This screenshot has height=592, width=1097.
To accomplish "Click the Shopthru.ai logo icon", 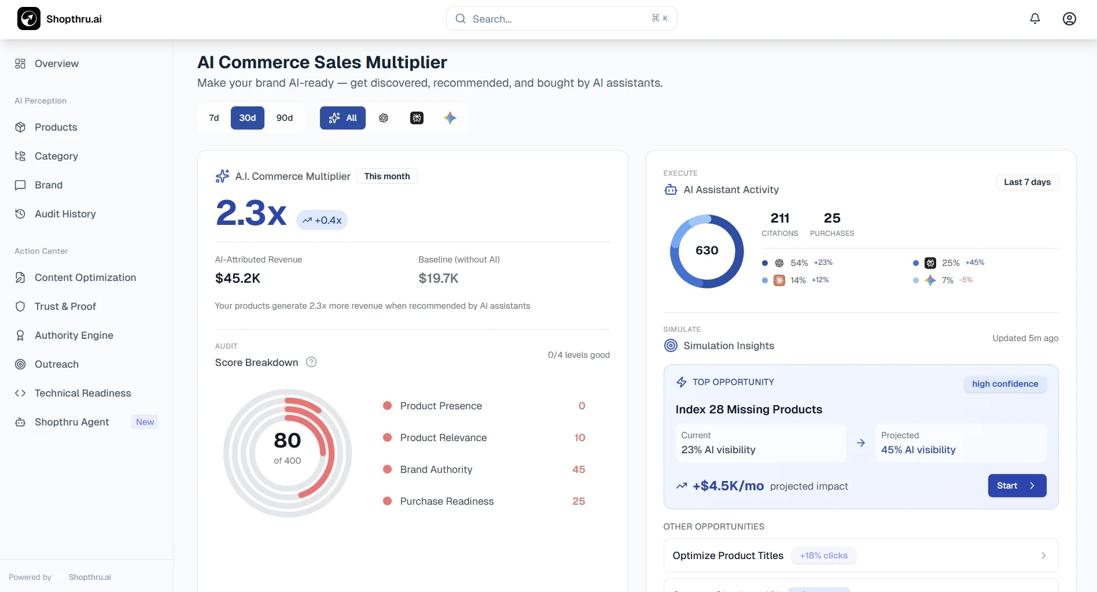I will click(x=28, y=18).
